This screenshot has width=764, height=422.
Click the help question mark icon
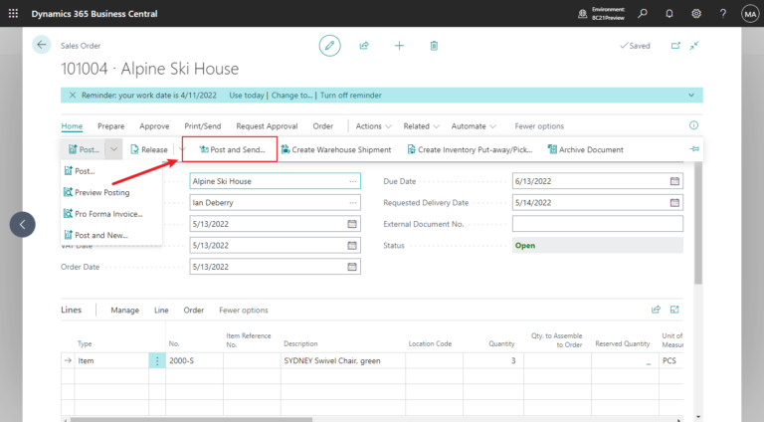point(721,14)
